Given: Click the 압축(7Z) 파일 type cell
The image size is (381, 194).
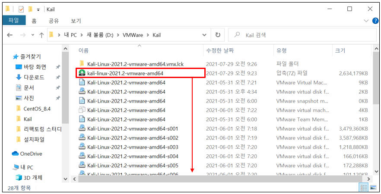Looking at the screenshot, I should coord(292,73).
